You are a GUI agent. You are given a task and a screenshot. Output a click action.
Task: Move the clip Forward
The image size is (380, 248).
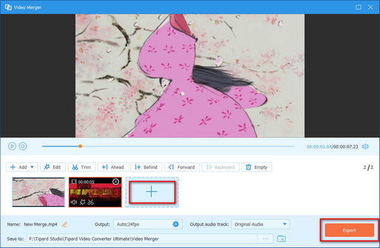coord(182,167)
